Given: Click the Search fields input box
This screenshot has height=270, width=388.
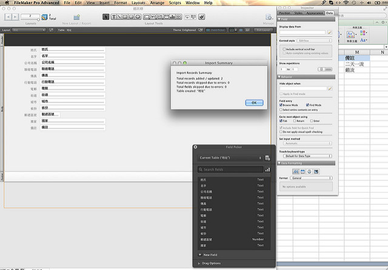Looking at the screenshot, I should tap(230, 170).
